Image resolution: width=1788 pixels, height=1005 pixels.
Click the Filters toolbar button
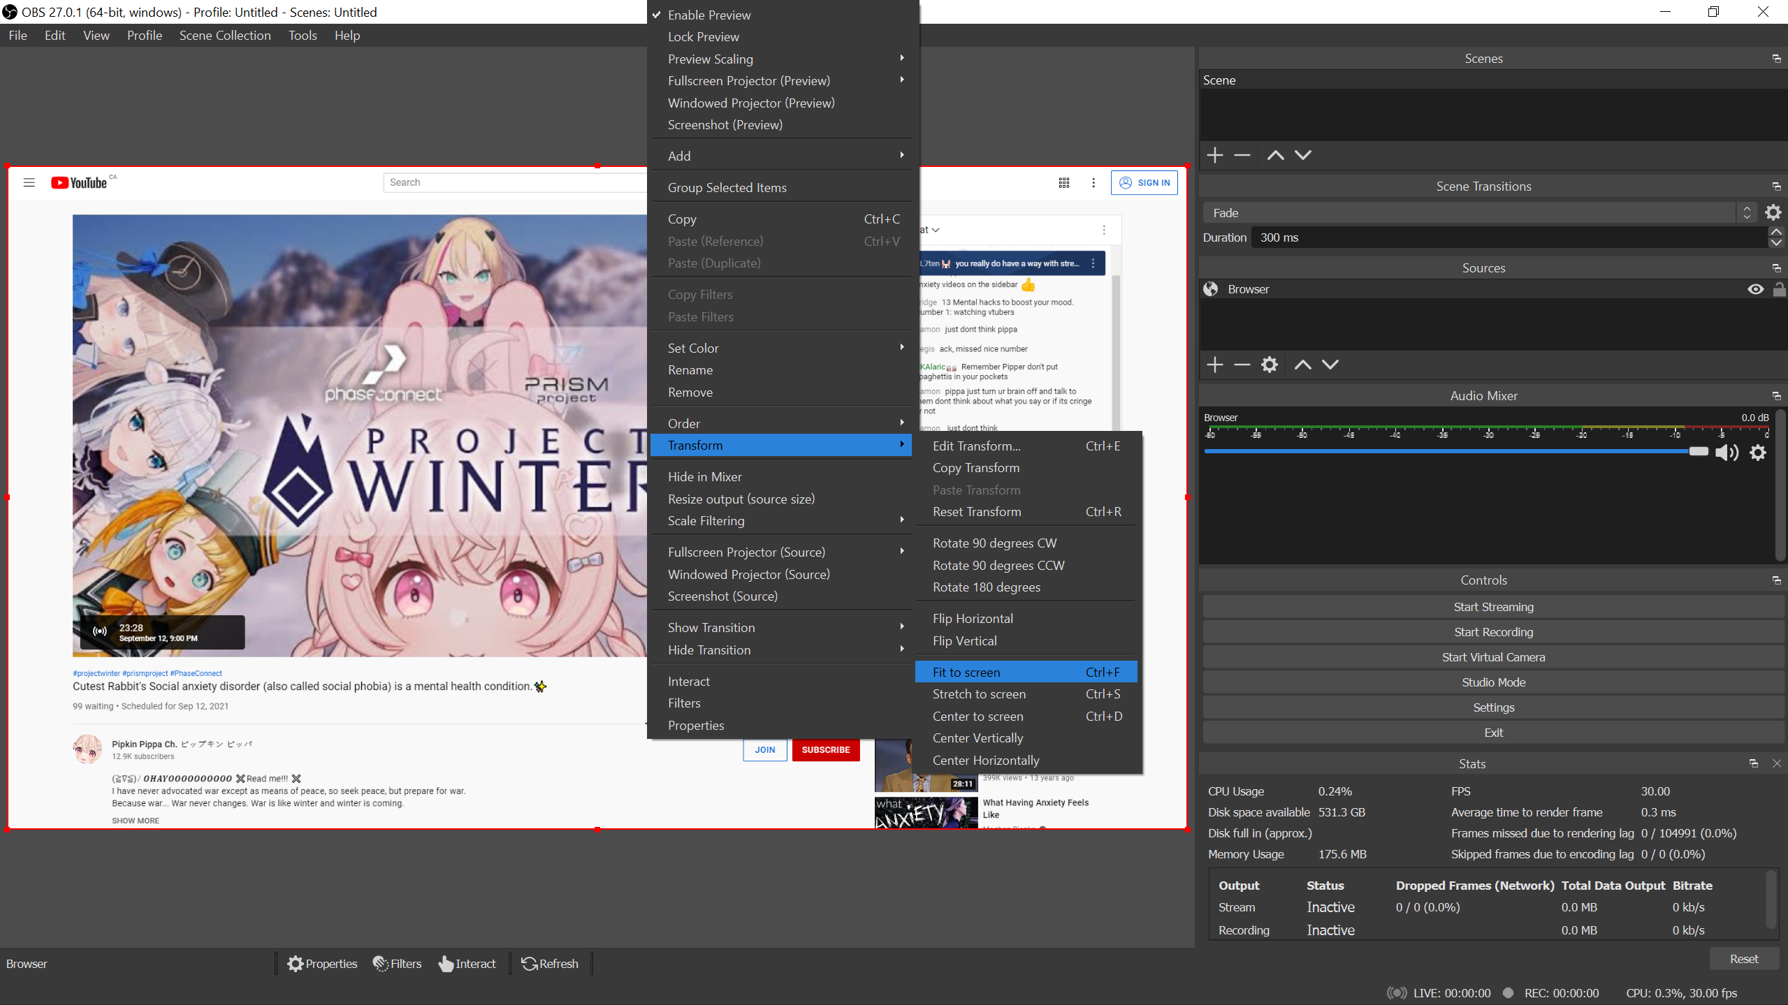click(397, 964)
